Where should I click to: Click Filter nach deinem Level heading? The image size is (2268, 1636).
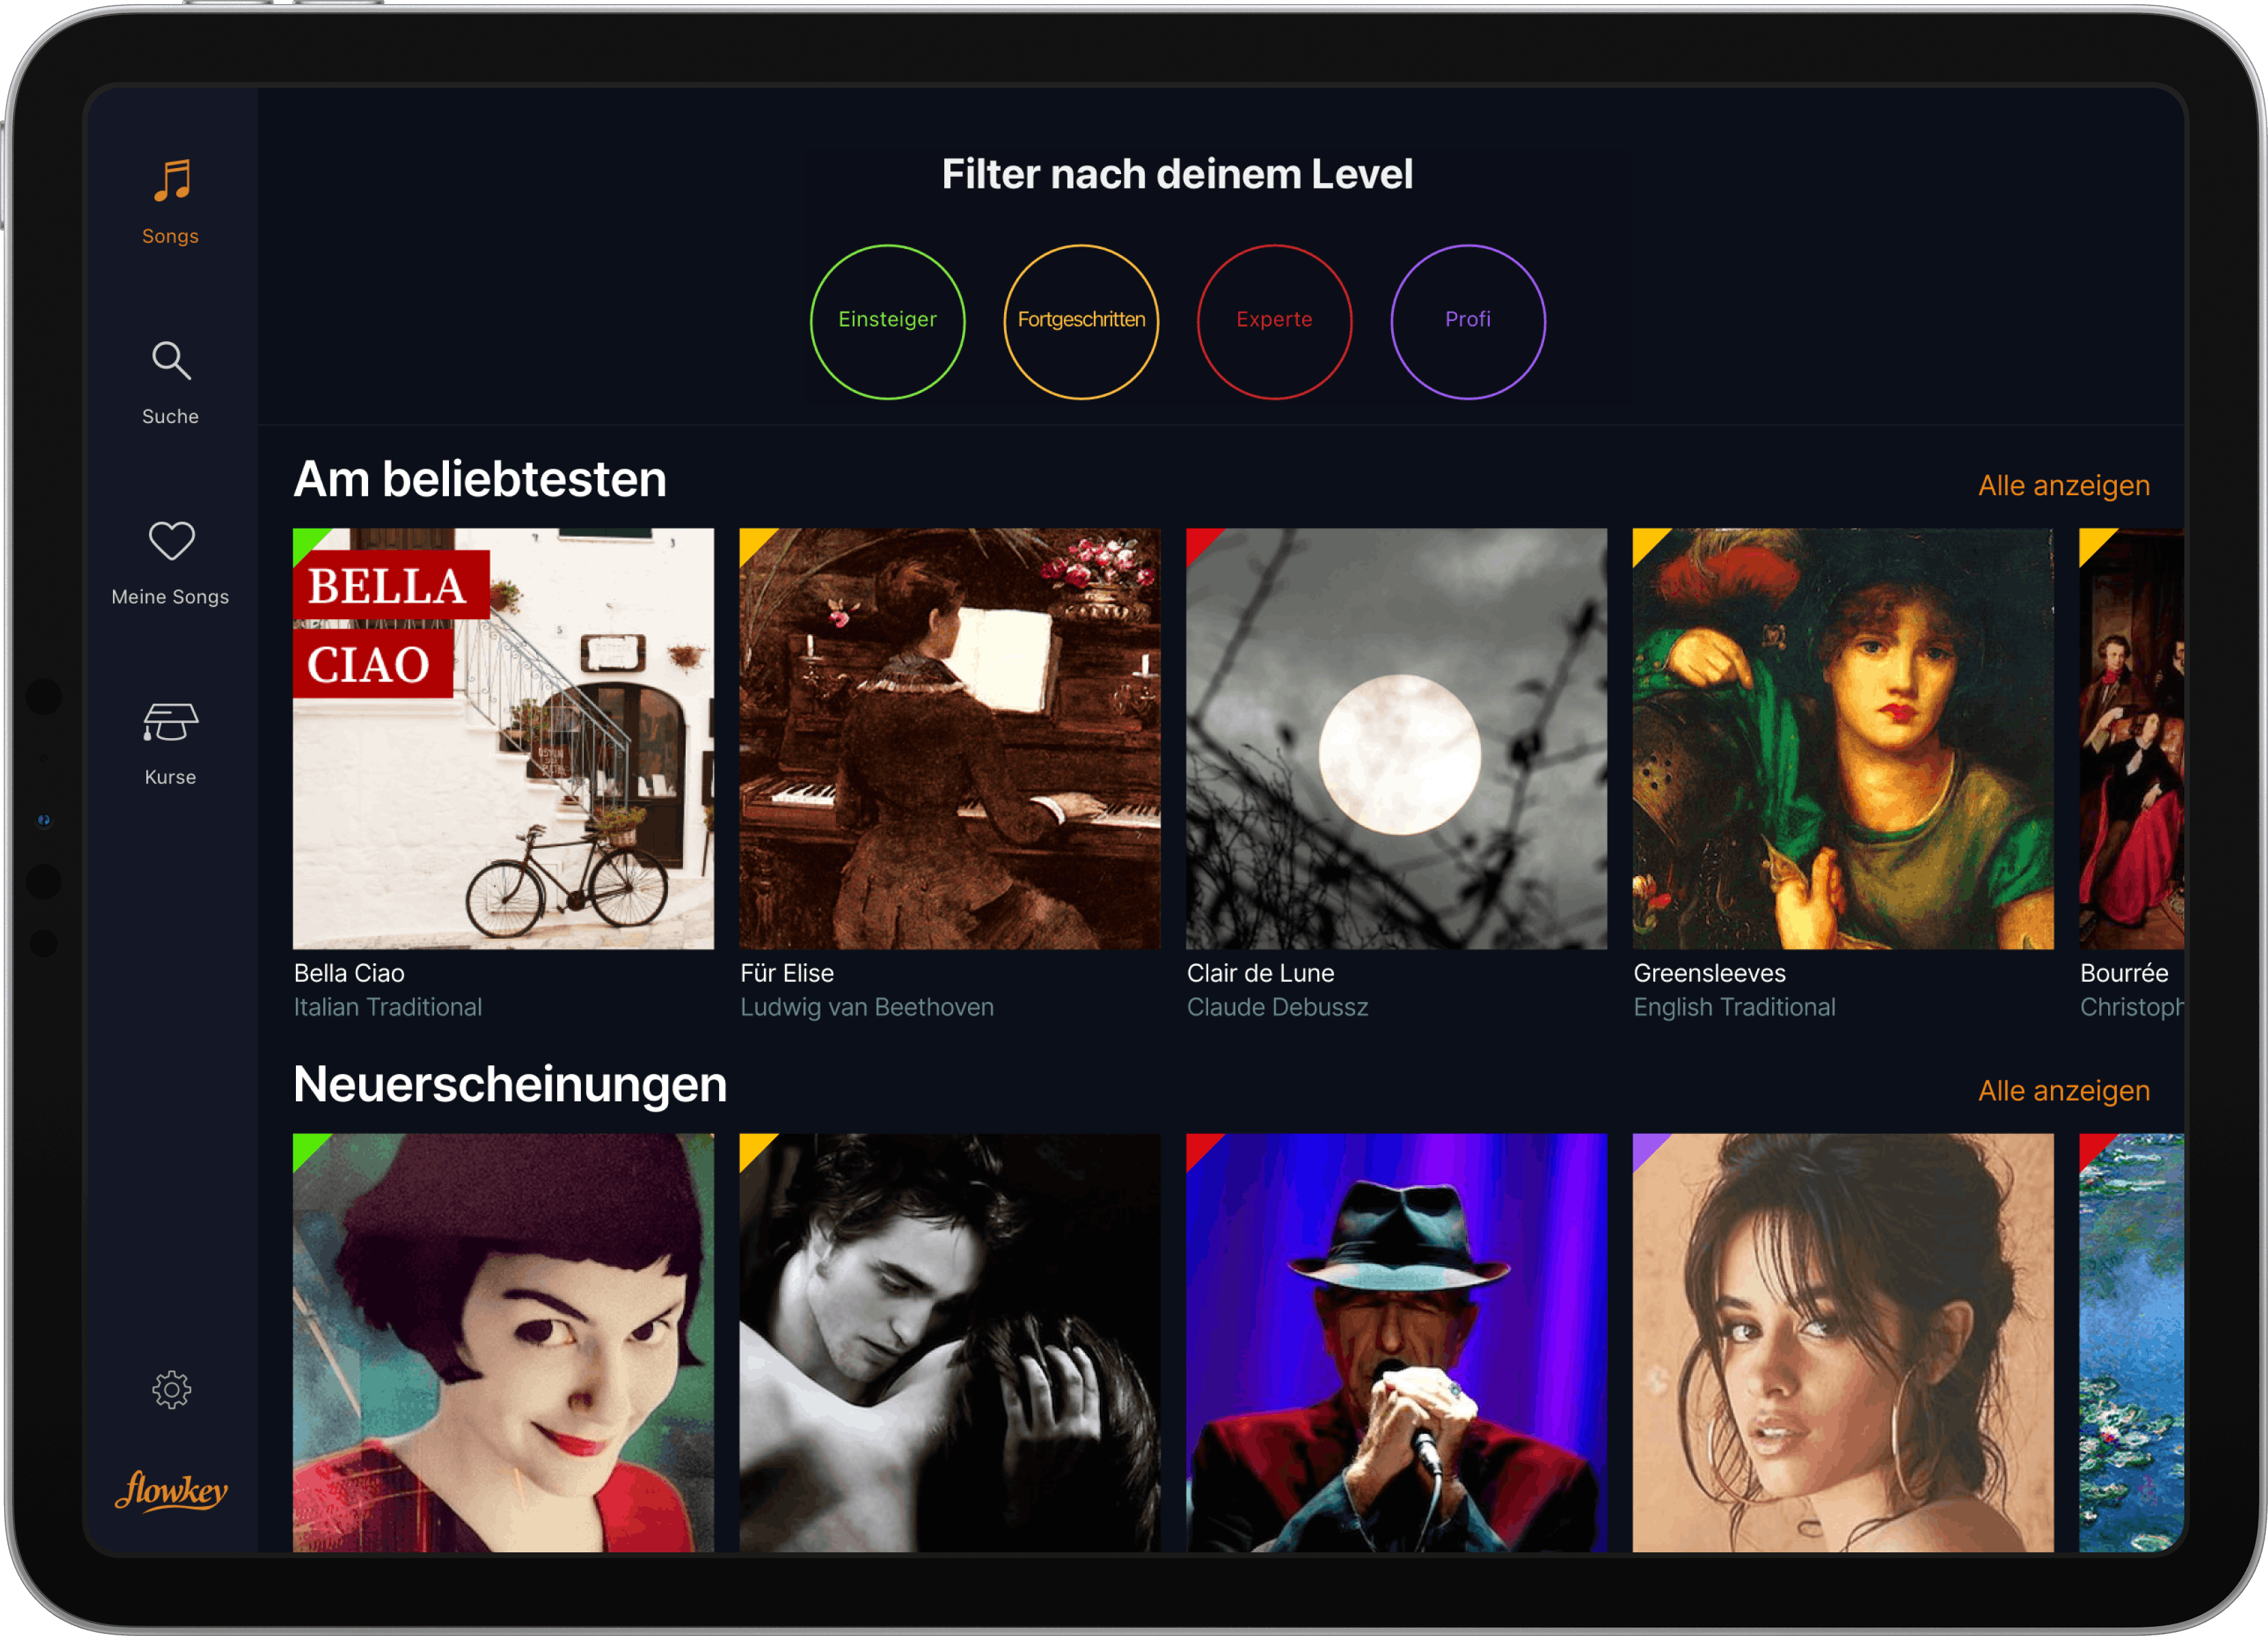coord(1177,174)
